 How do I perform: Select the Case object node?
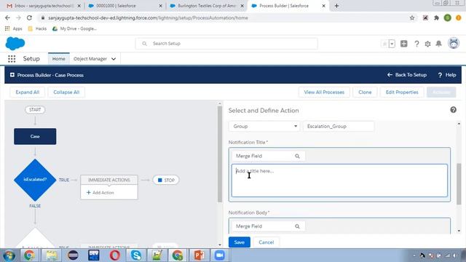[x=35, y=136]
